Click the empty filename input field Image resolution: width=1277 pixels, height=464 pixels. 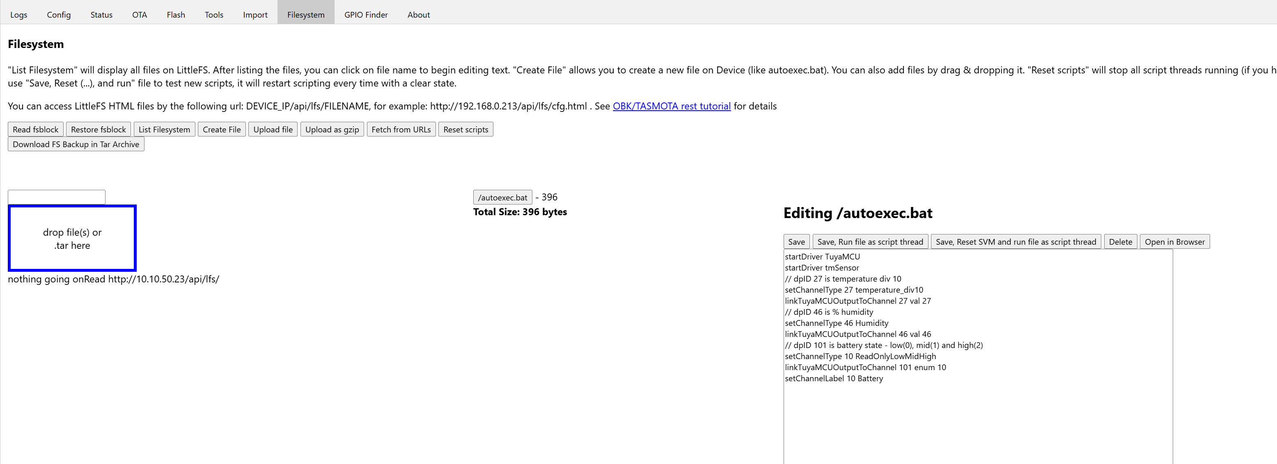(57, 197)
